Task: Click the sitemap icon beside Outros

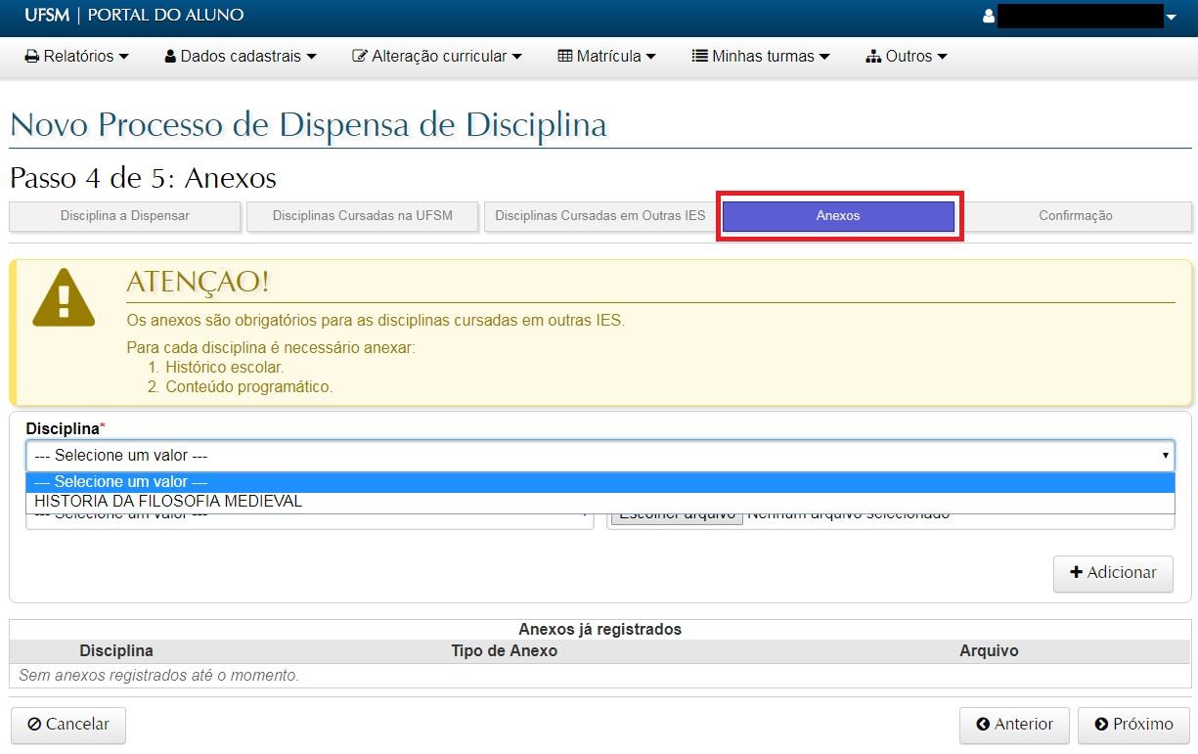Action: (x=873, y=57)
